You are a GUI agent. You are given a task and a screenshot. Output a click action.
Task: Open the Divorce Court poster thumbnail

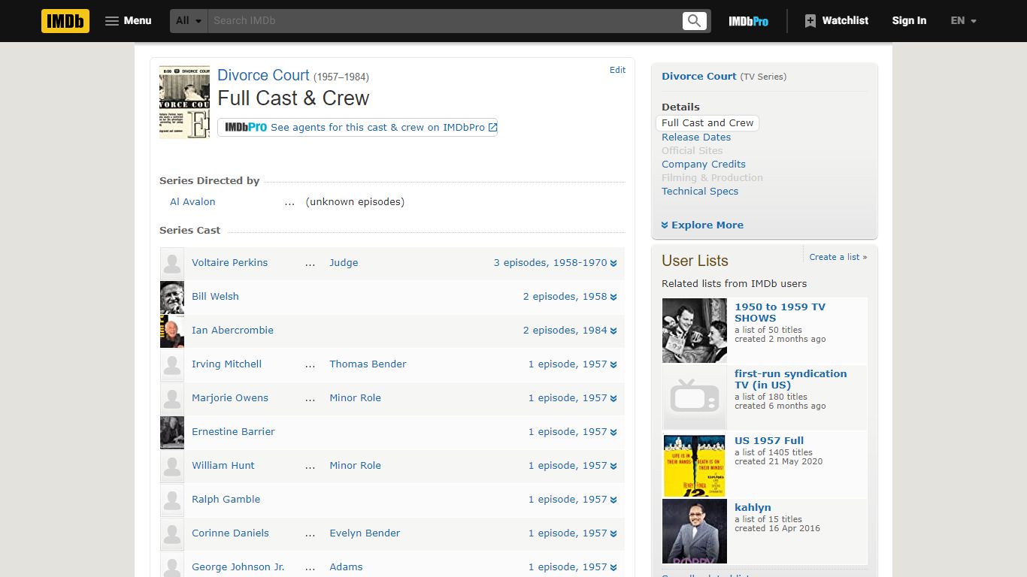coord(184,101)
